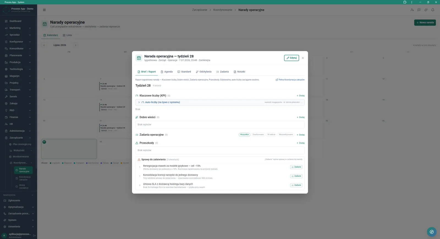The height and width of the screenshot is (239, 440).
Task: Expand the Sprzedaż sidebar section
Action: click(18, 35)
